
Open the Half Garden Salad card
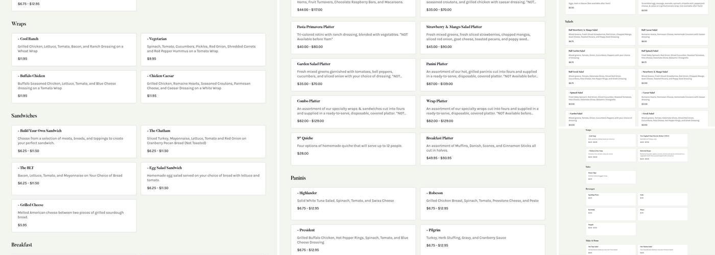click(x=601, y=56)
